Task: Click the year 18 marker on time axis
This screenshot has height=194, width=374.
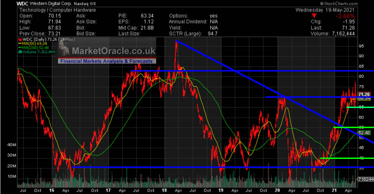Action: tap(164, 190)
